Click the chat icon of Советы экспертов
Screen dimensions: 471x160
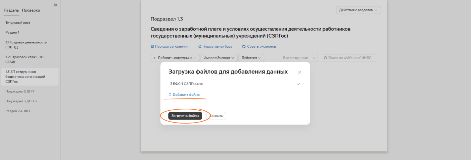(x=244, y=47)
